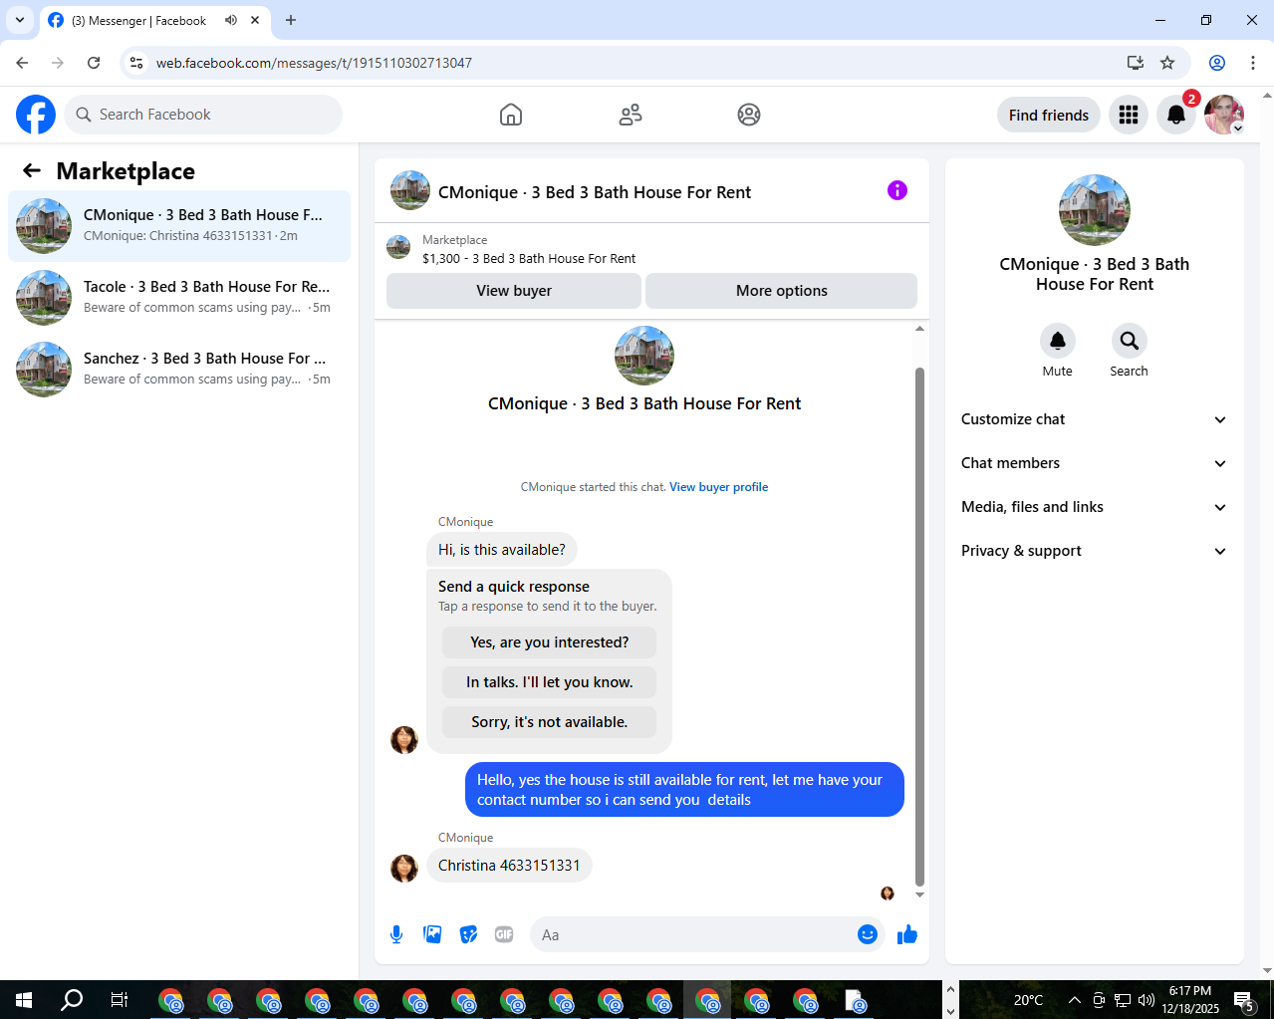Open the Facebook logo home link
1274x1019 pixels.
pyautogui.click(x=36, y=115)
